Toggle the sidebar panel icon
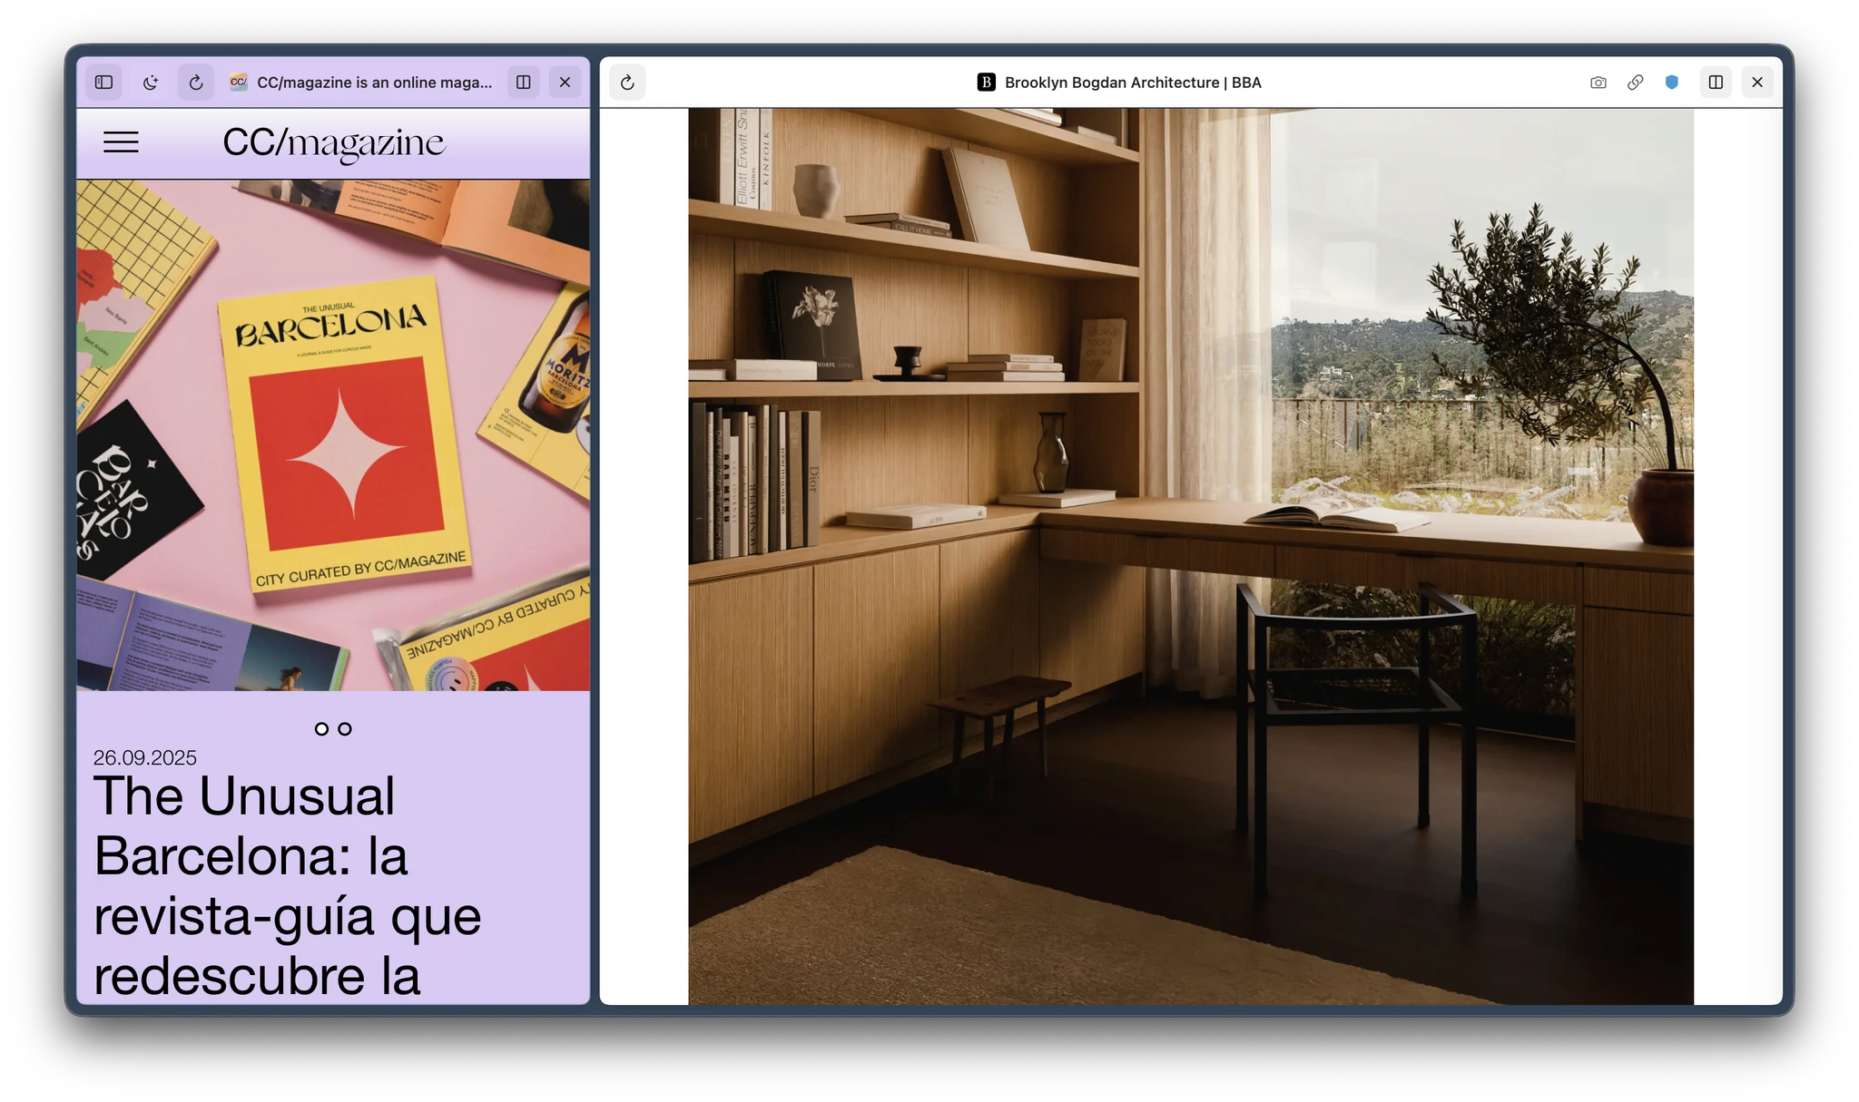 click(x=104, y=83)
